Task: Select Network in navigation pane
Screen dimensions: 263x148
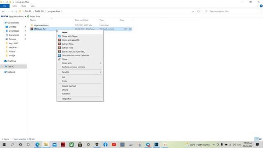Action: coord(12,72)
